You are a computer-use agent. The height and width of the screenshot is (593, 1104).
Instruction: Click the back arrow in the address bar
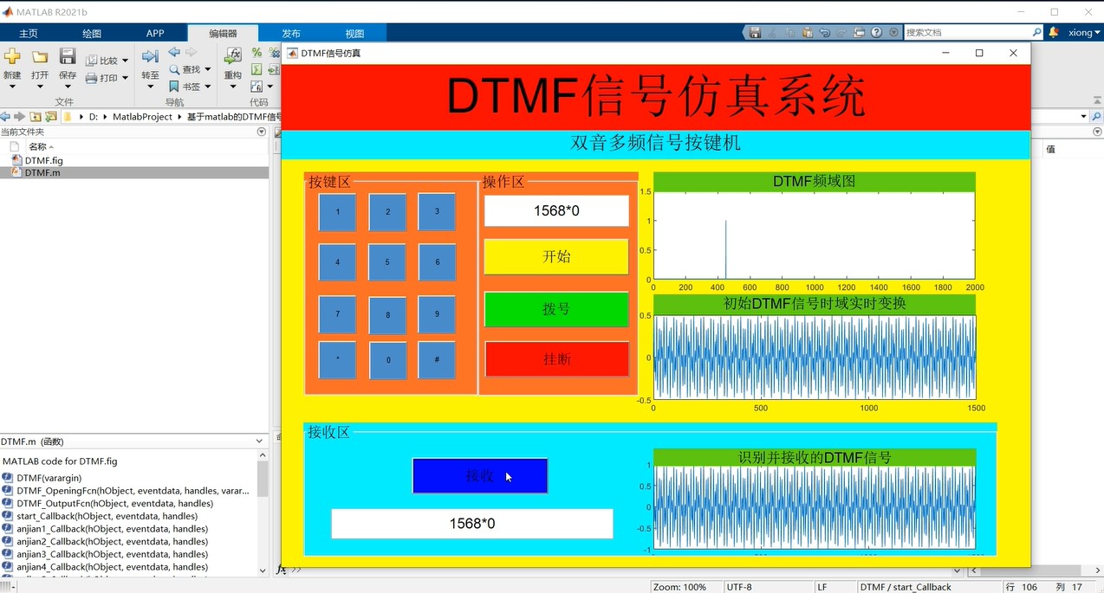click(5, 117)
